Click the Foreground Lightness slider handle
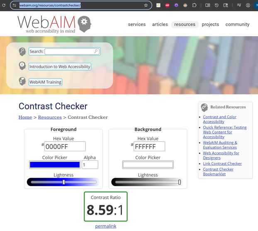Viewport: 258px width, 231px height. (64, 182)
